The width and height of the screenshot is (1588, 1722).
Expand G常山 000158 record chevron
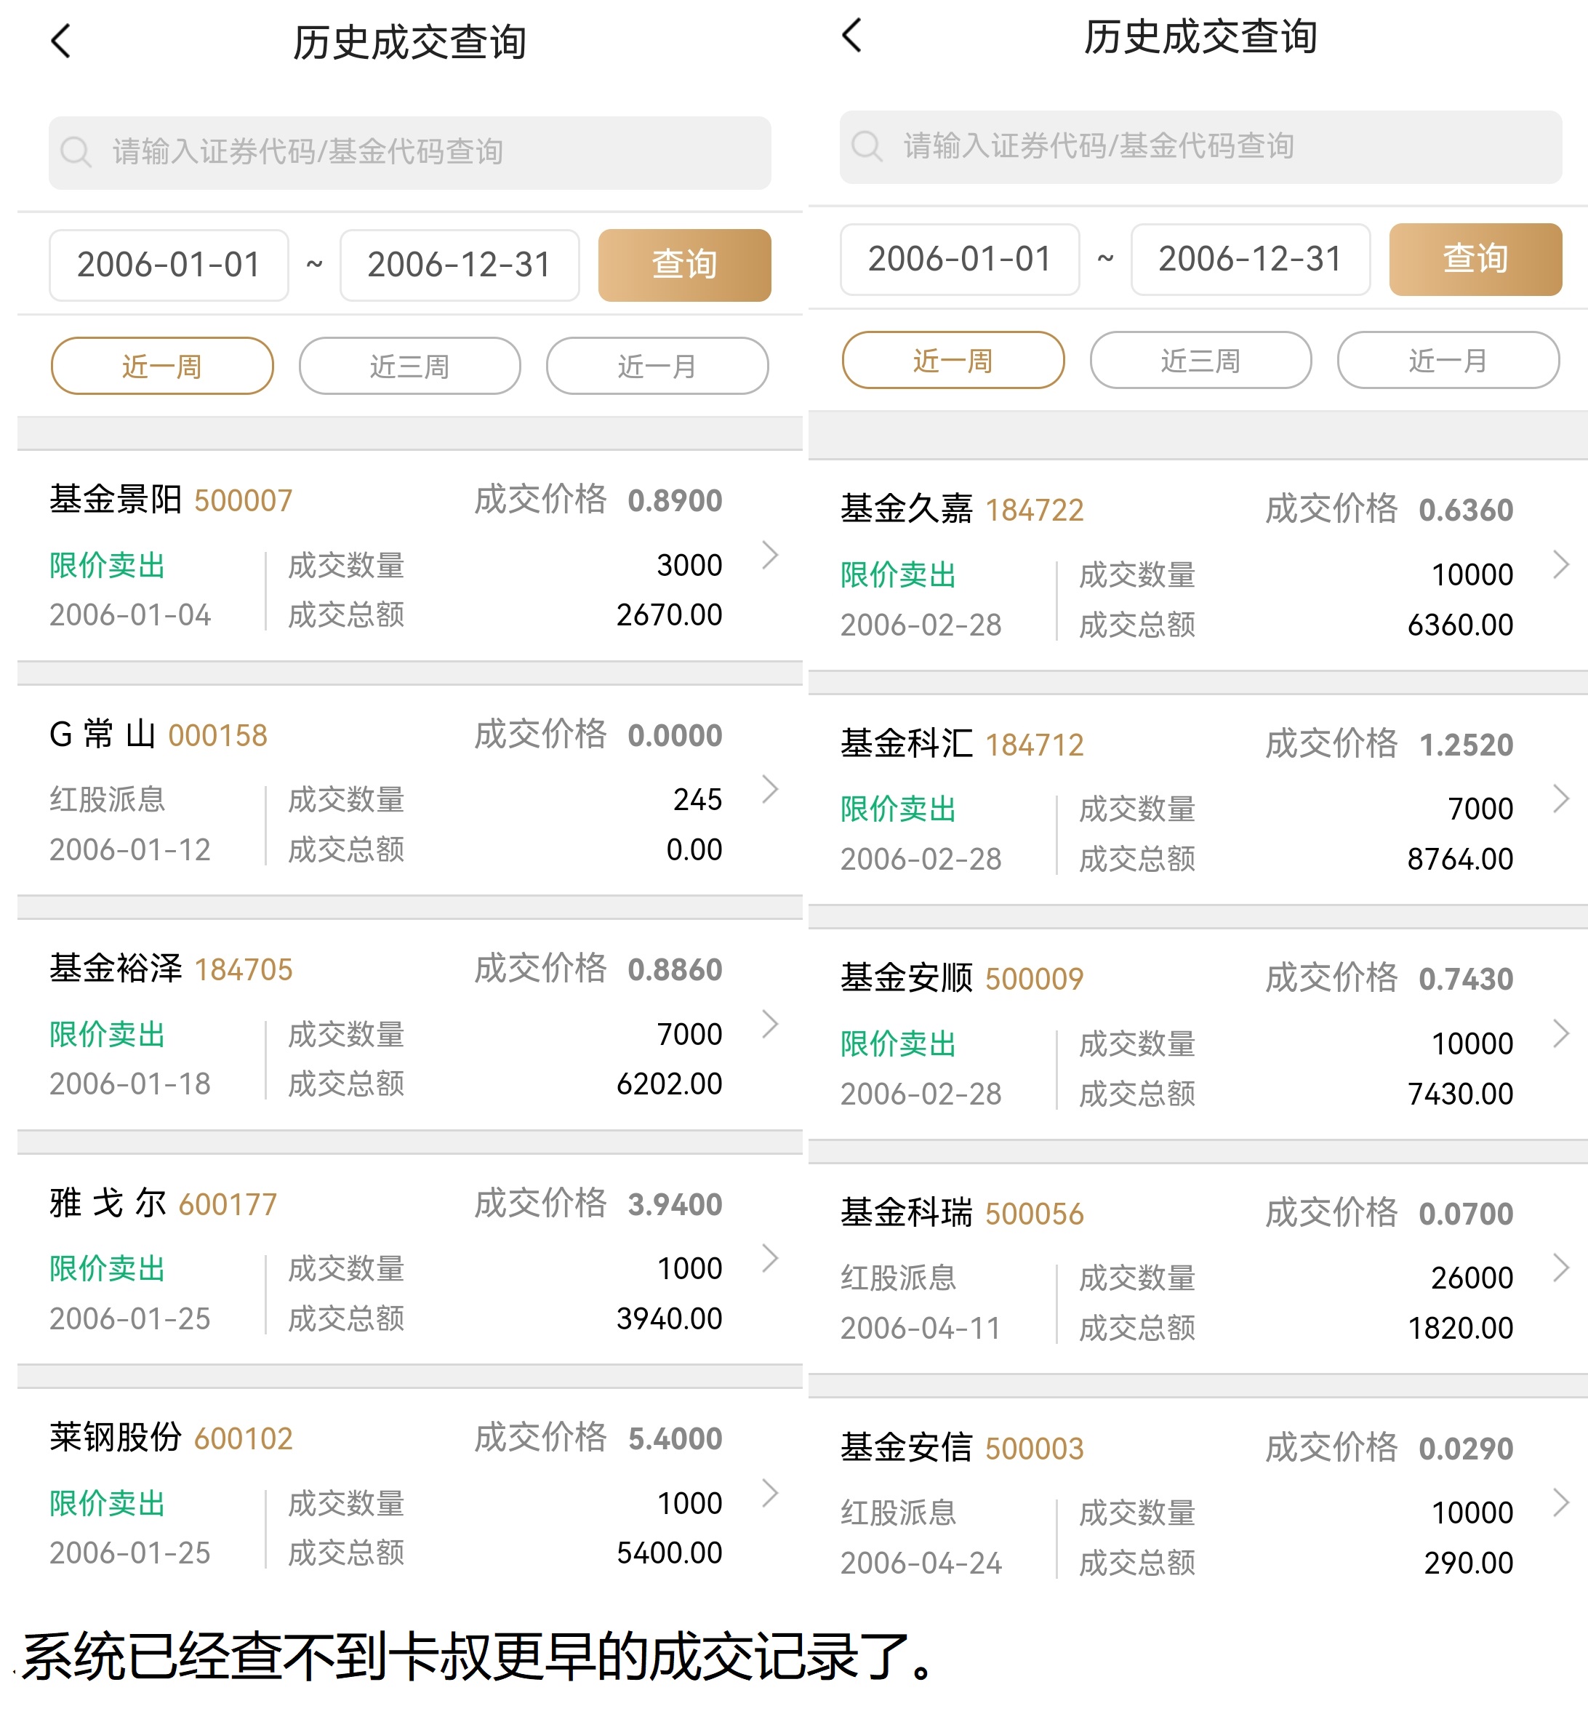click(770, 790)
